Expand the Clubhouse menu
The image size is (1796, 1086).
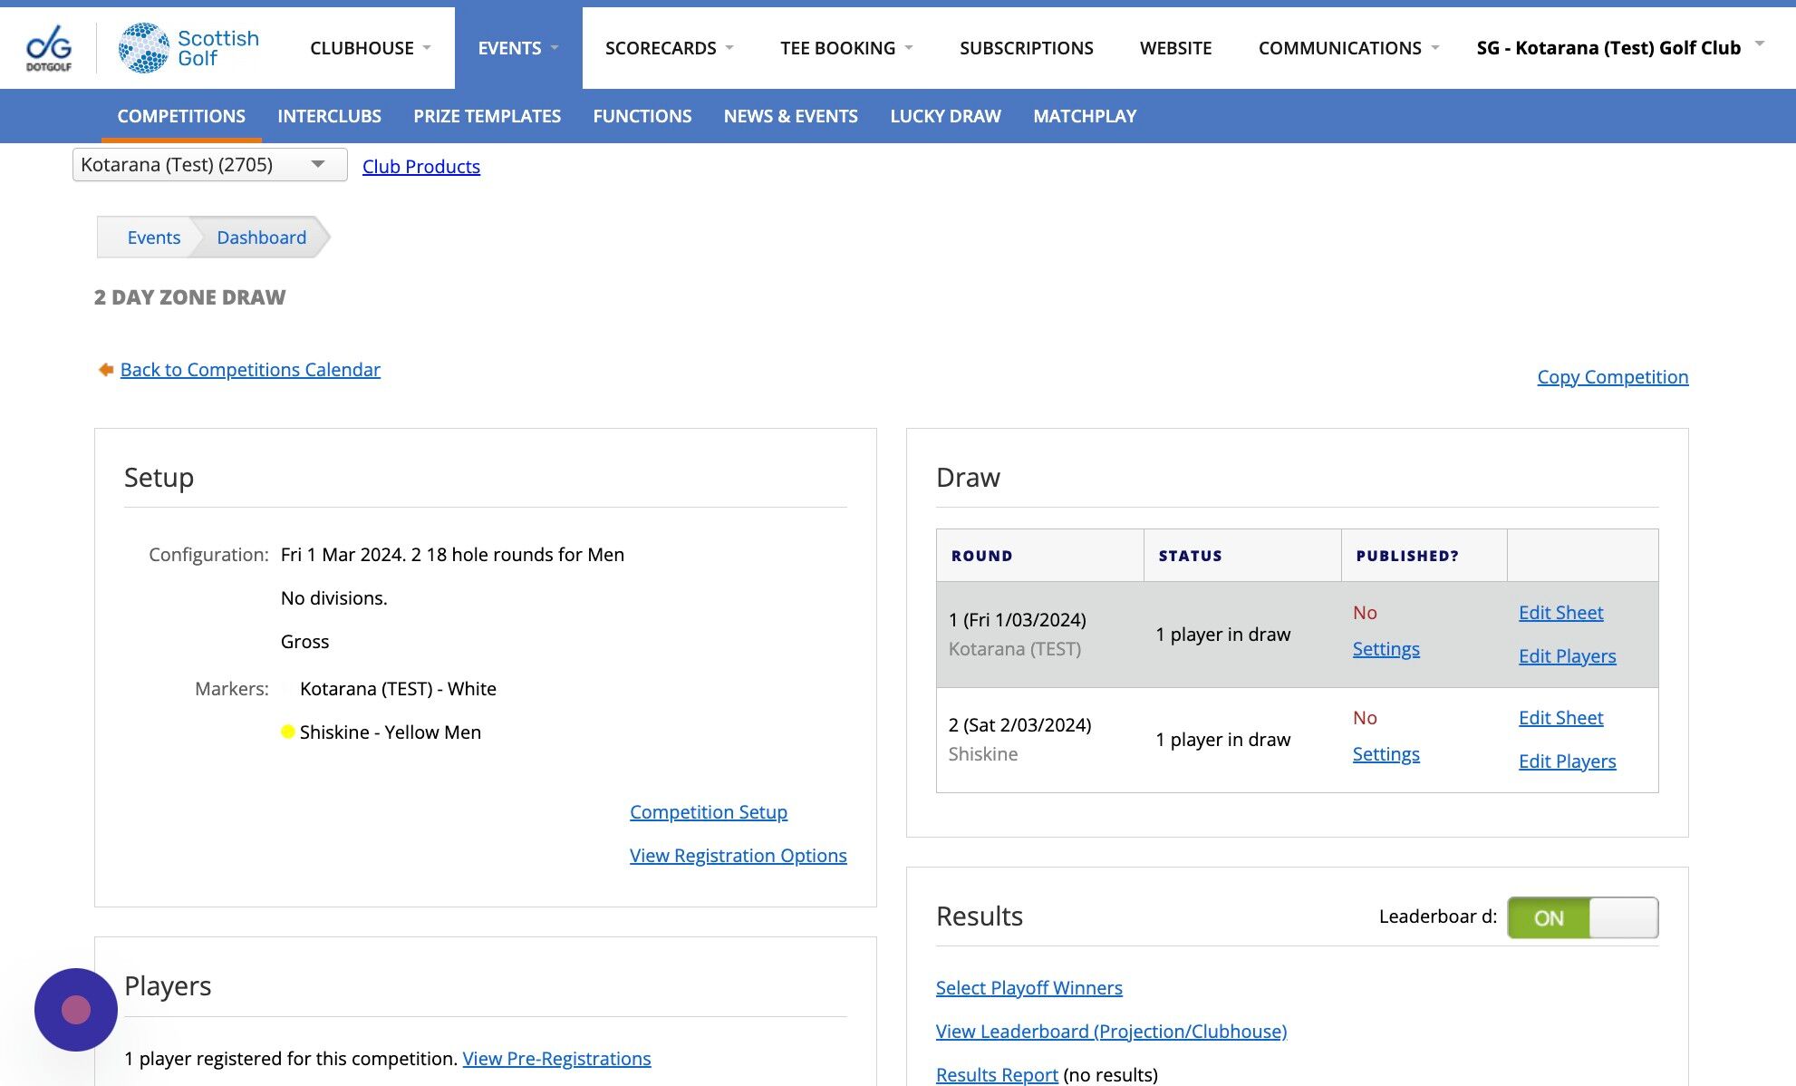click(370, 48)
